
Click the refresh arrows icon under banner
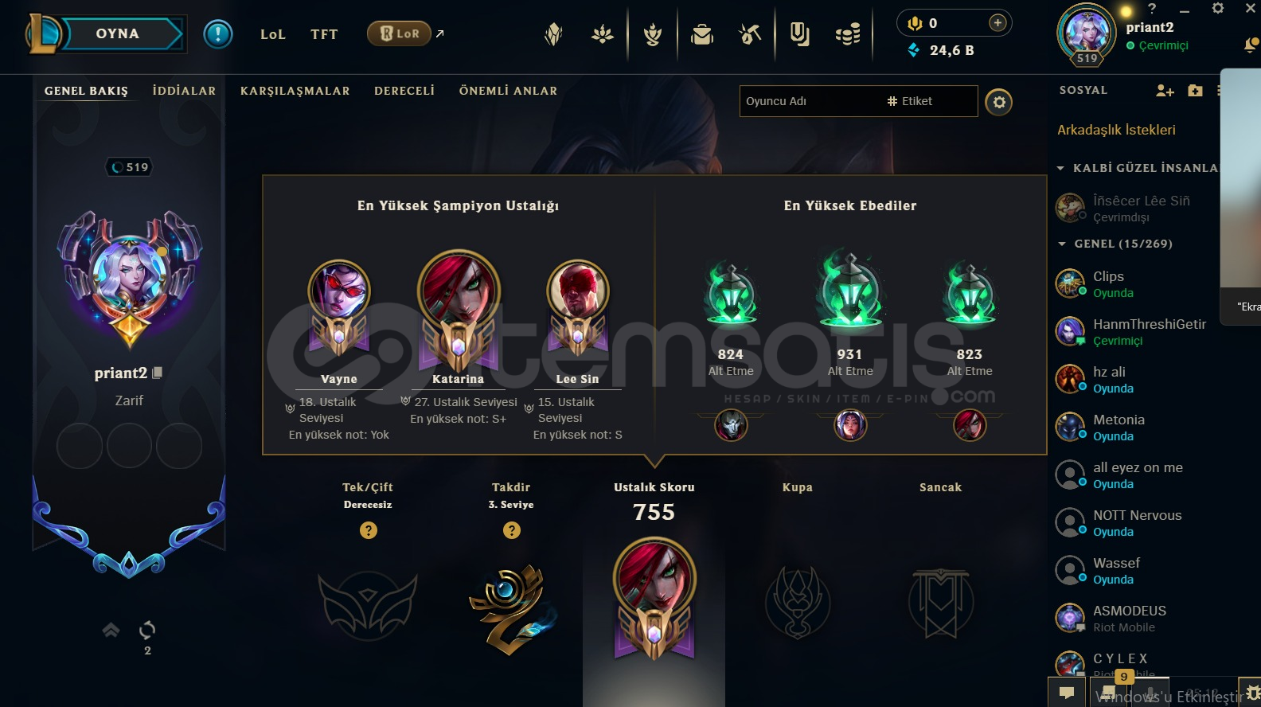point(147,631)
